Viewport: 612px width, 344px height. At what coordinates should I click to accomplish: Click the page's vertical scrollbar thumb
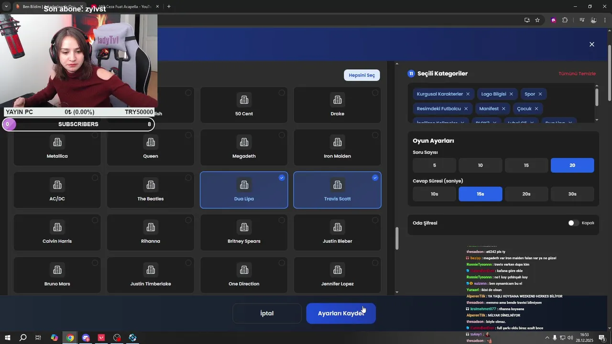pyautogui.click(x=610, y=73)
